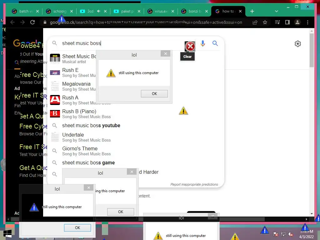This screenshot has height=240, width=320.
Task: Click Report inappropriate predictions link
Action: [194, 184]
